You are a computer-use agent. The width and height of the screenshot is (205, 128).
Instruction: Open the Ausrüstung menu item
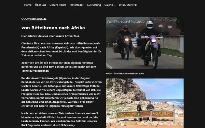tap(94, 5)
